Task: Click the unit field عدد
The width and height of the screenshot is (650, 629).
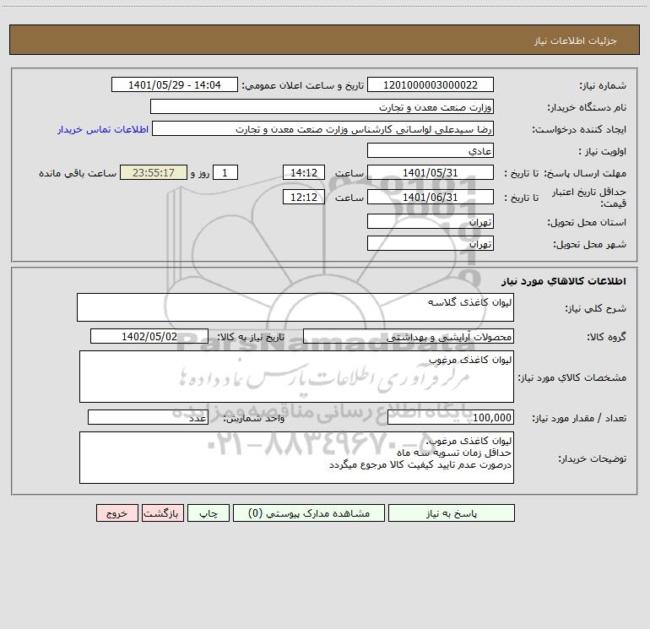Action: (x=148, y=418)
